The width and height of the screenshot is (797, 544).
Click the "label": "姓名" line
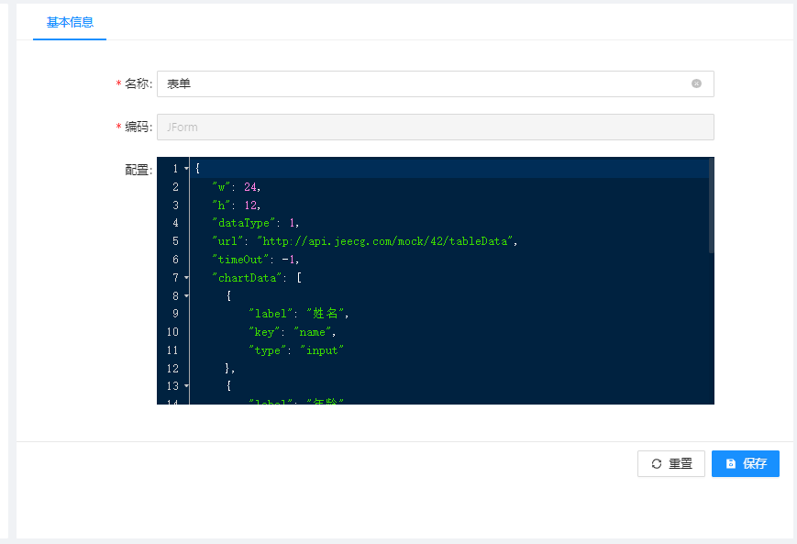(298, 314)
